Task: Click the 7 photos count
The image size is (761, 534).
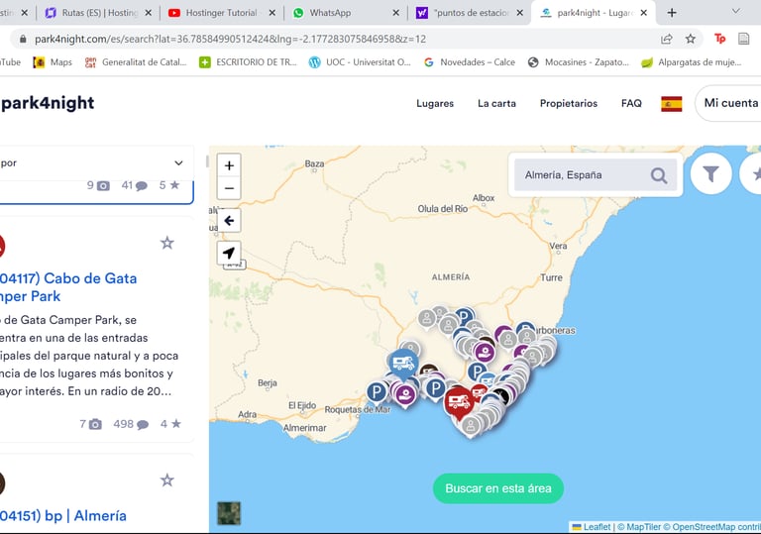Action: (91, 424)
